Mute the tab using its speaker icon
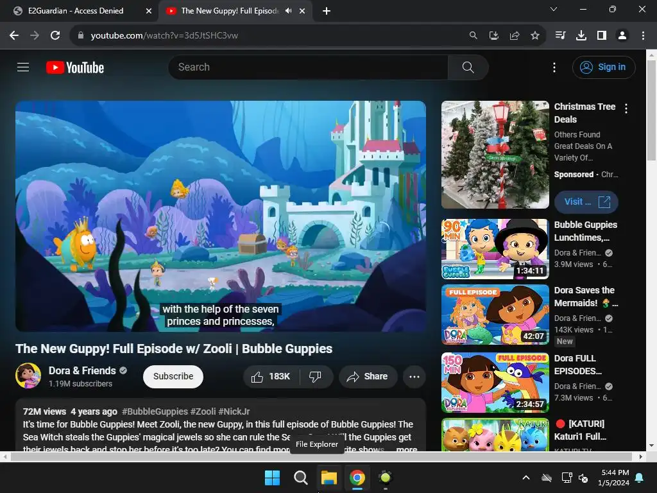The width and height of the screenshot is (657, 493). point(288,11)
